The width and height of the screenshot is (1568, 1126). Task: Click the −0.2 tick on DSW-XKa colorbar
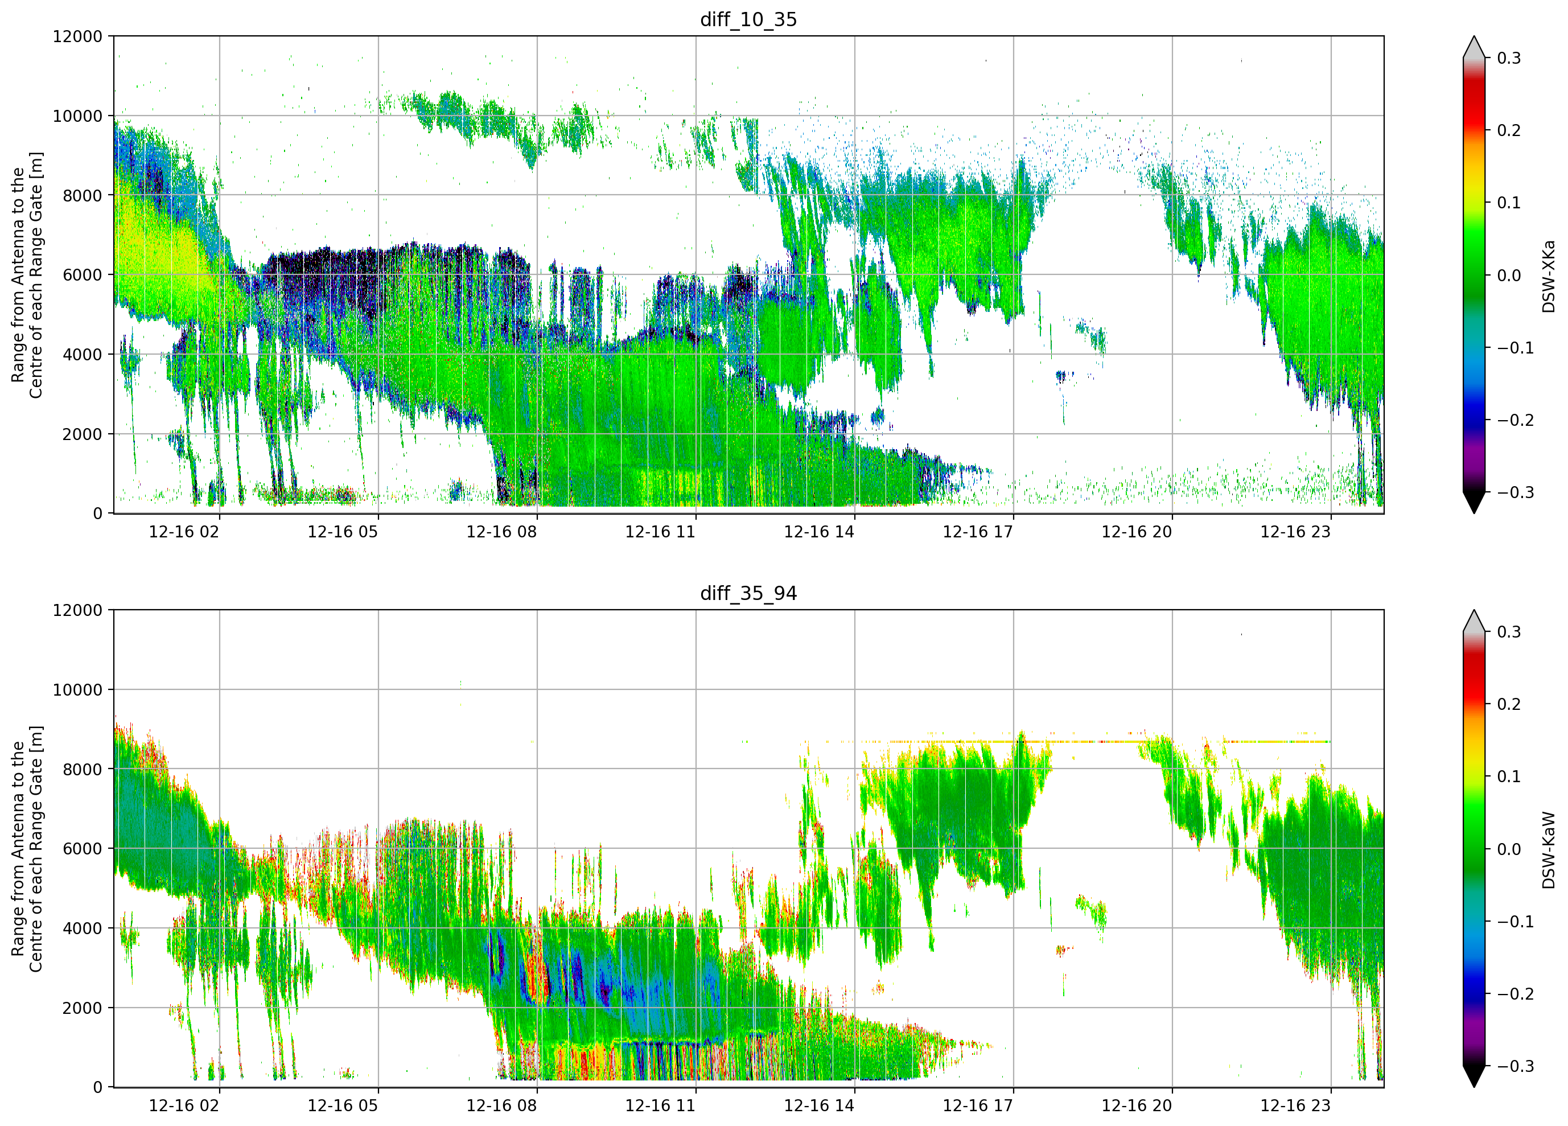[x=1516, y=420]
